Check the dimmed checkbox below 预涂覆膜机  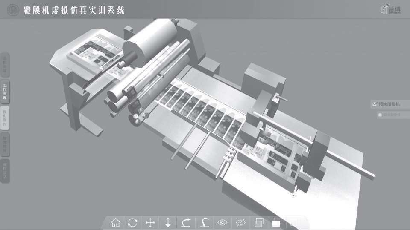tap(380, 115)
